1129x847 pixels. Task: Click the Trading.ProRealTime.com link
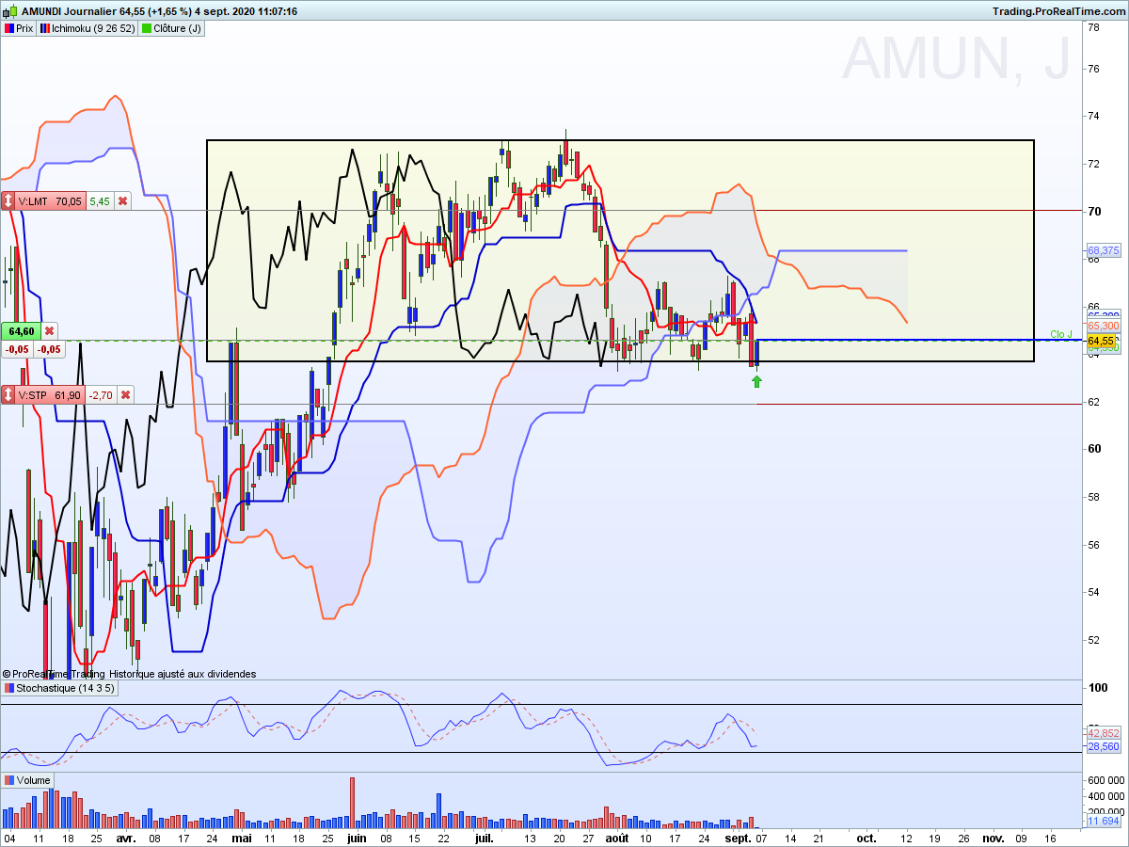coord(1057,10)
